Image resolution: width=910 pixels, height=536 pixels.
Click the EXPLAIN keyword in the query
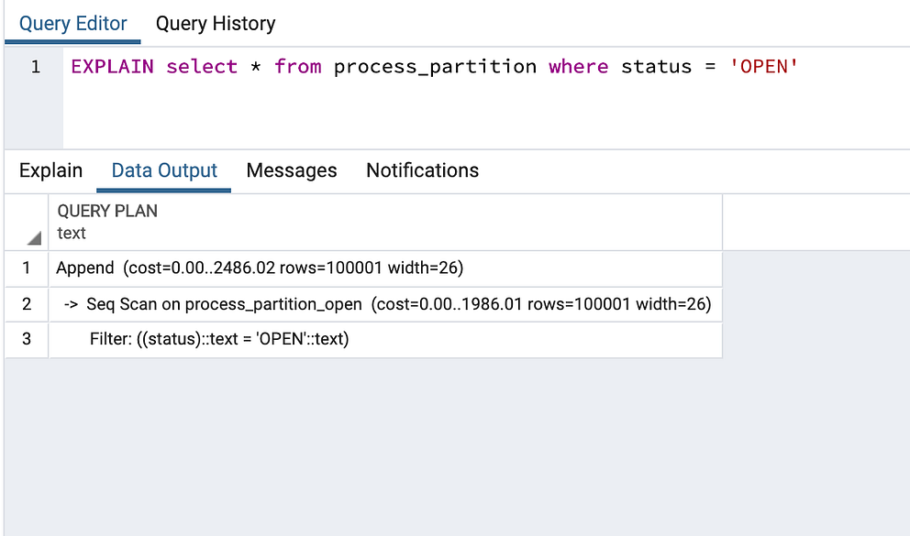tap(111, 66)
